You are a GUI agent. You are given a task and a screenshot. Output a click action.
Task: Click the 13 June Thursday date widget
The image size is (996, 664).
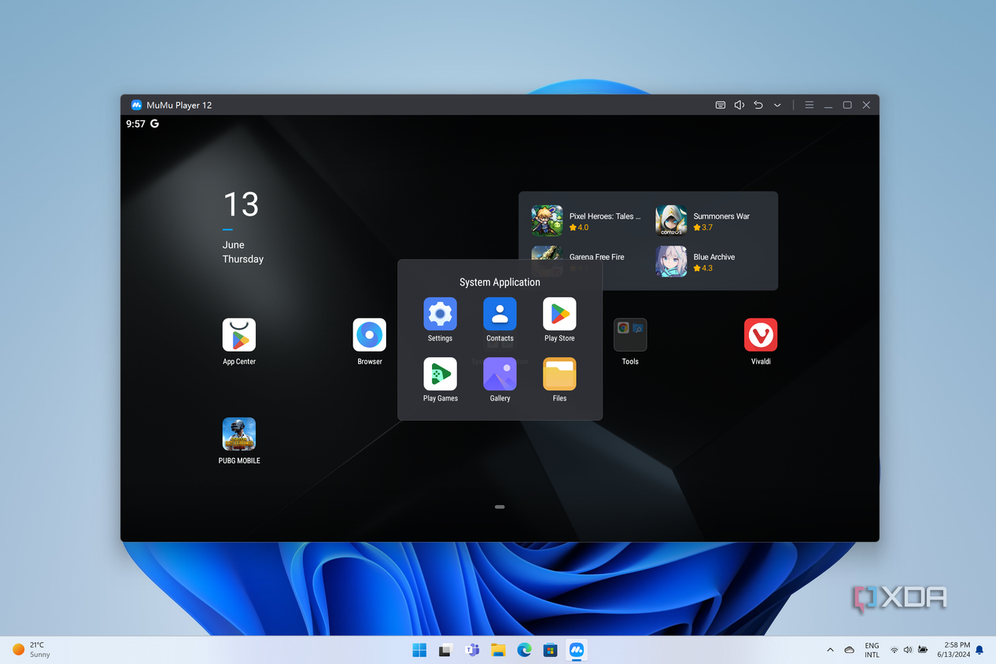(242, 227)
